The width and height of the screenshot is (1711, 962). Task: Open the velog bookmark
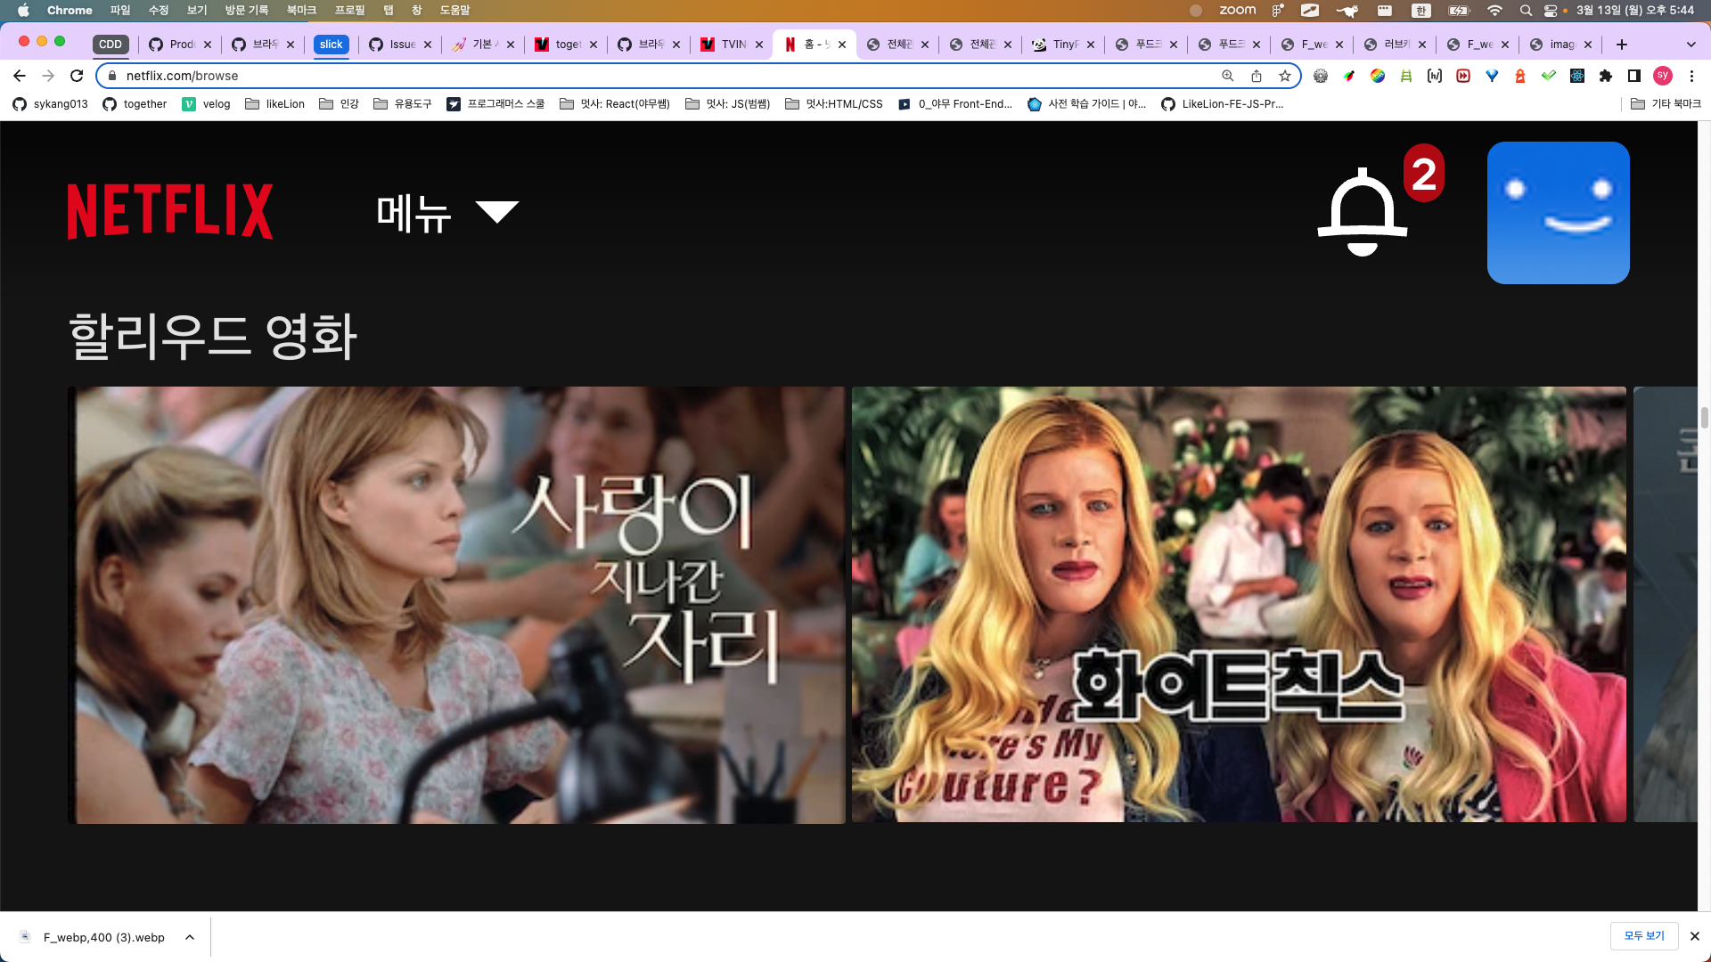[206, 104]
